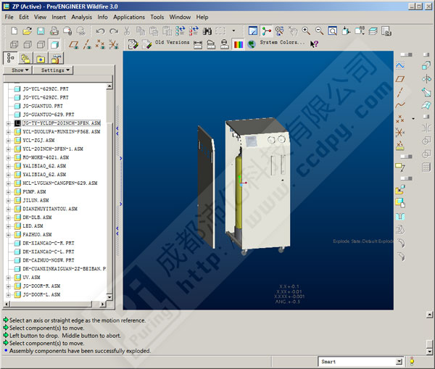Expand JILUN.ASM tree node
The height and width of the screenshot is (369, 435).
pyautogui.click(x=8, y=200)
